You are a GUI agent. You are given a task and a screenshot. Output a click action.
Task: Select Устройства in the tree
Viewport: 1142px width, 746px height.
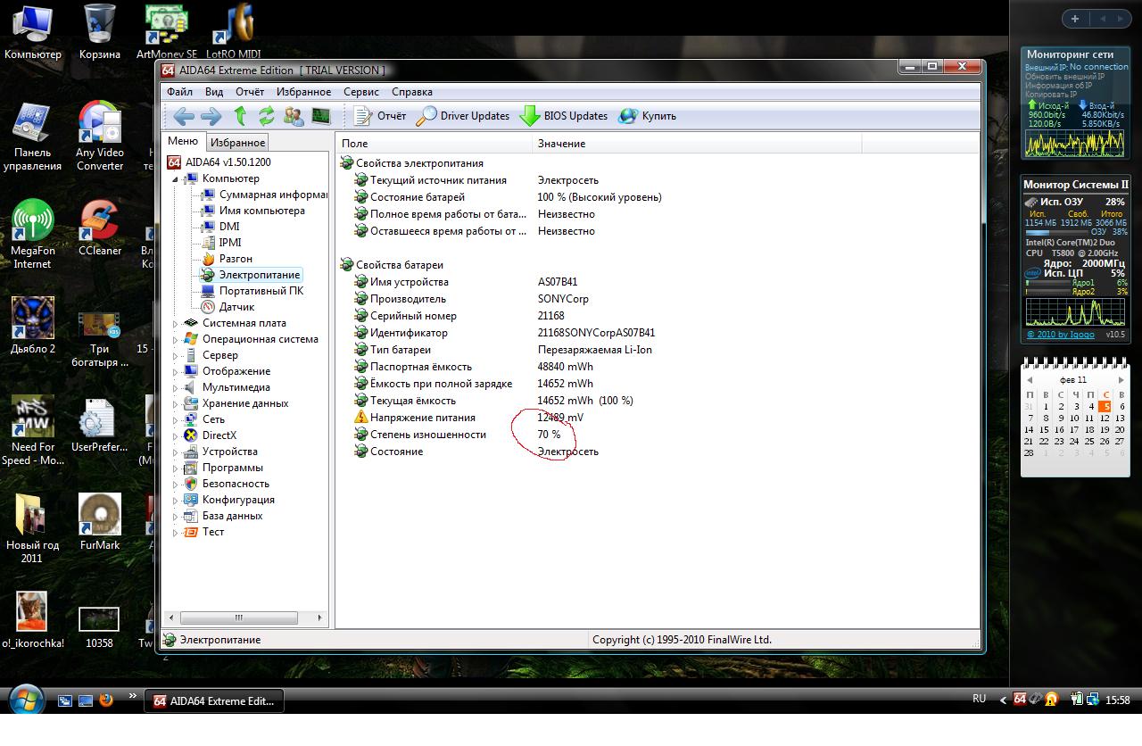tap(229, 452)
